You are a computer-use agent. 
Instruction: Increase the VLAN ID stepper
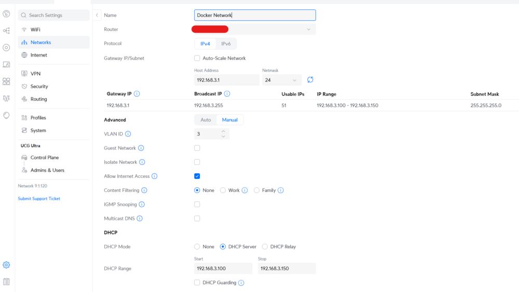tap(223, 131)
